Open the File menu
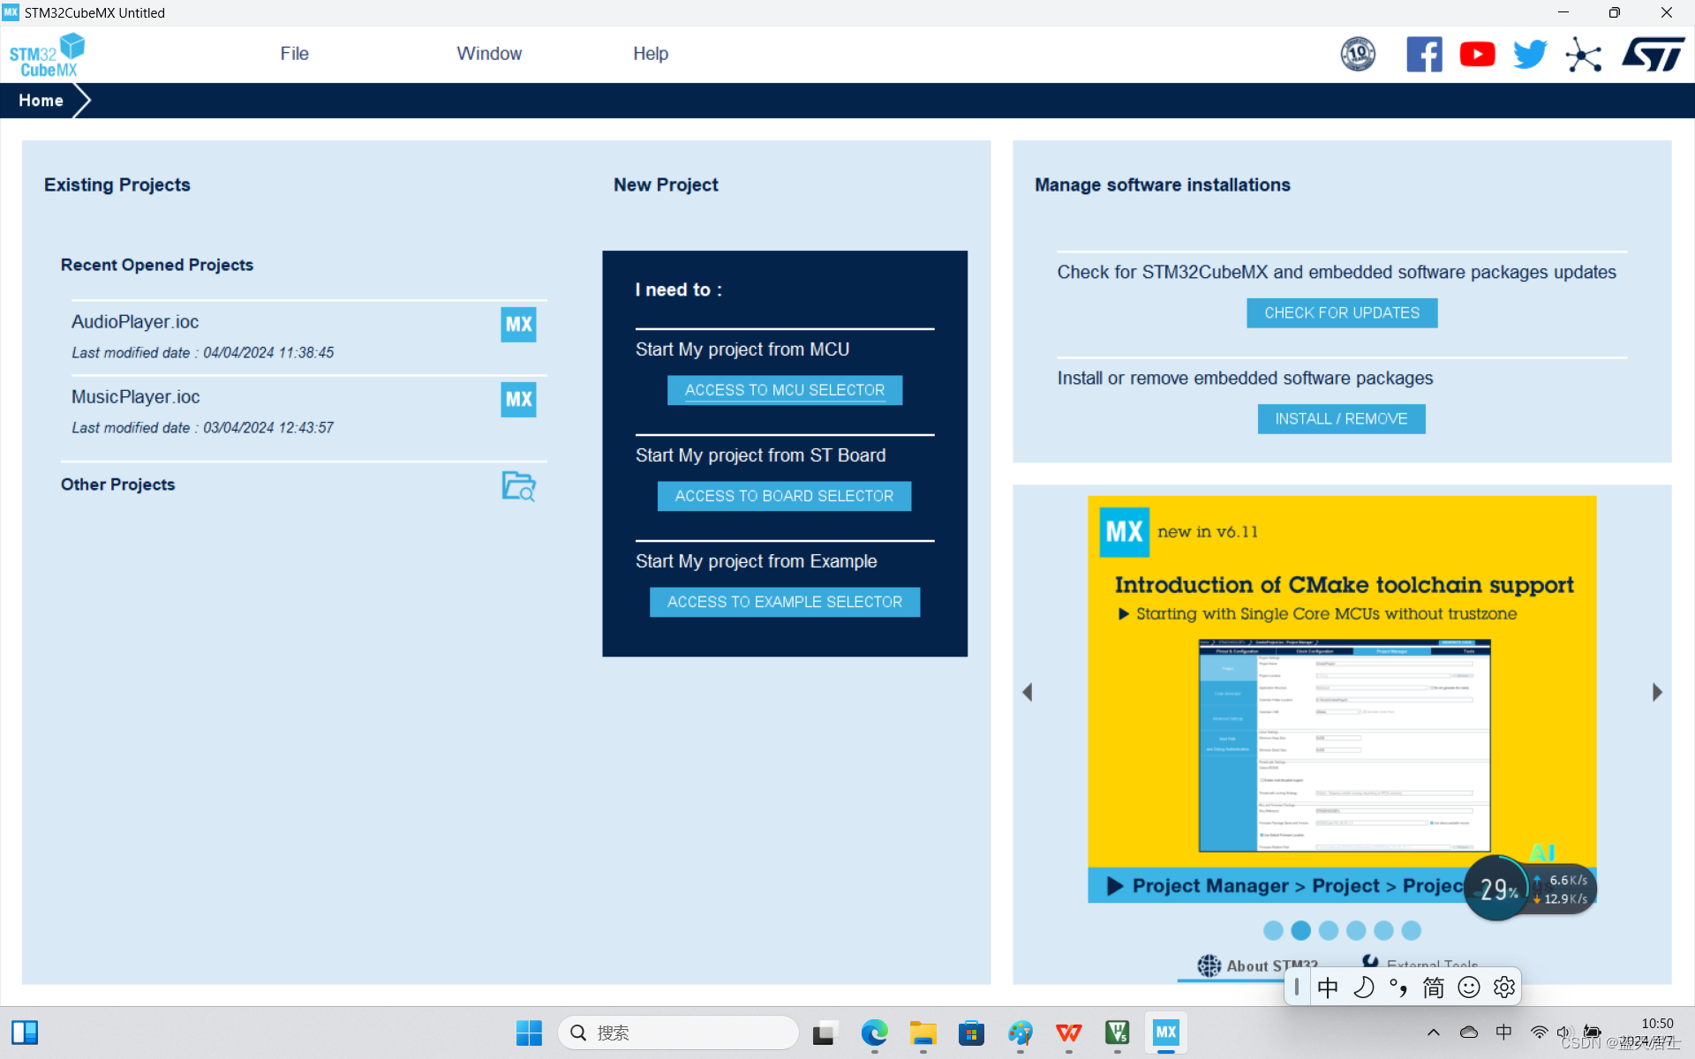The width and height of the screenshot is (1695, 1059). (294, 54)
